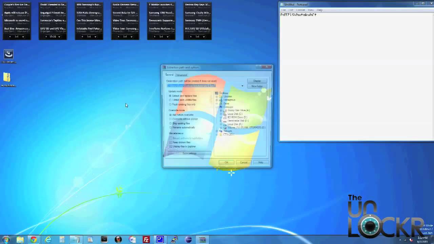Open the HTC driver desktop icon
Viewport: 434px width, 244px height.
8,57
